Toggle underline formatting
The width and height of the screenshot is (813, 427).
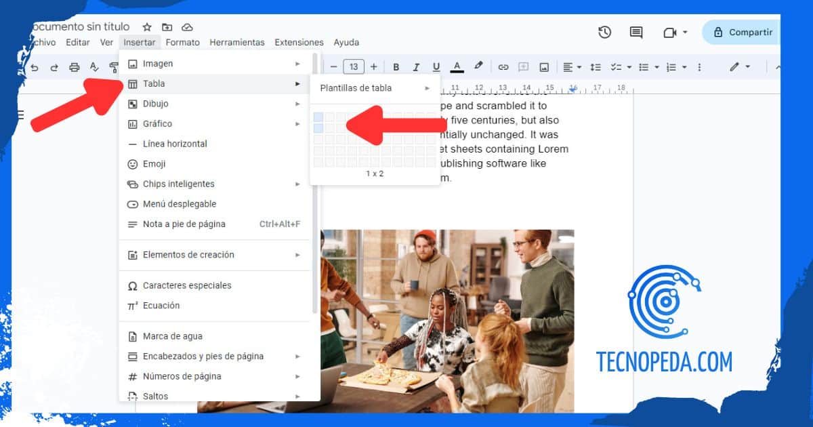436,67
